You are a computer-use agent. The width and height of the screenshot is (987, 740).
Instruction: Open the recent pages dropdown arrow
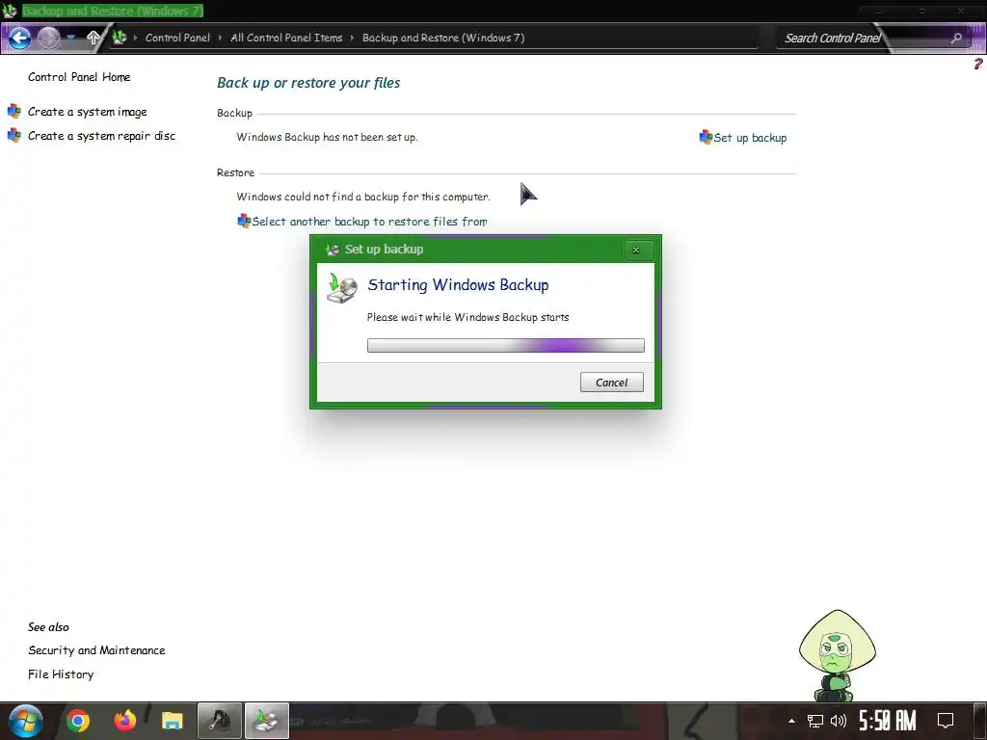(x=71, y=38)
